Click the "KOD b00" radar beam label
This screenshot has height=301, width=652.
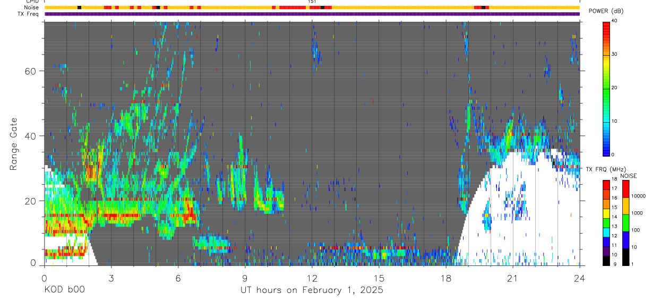pos(64,290)
